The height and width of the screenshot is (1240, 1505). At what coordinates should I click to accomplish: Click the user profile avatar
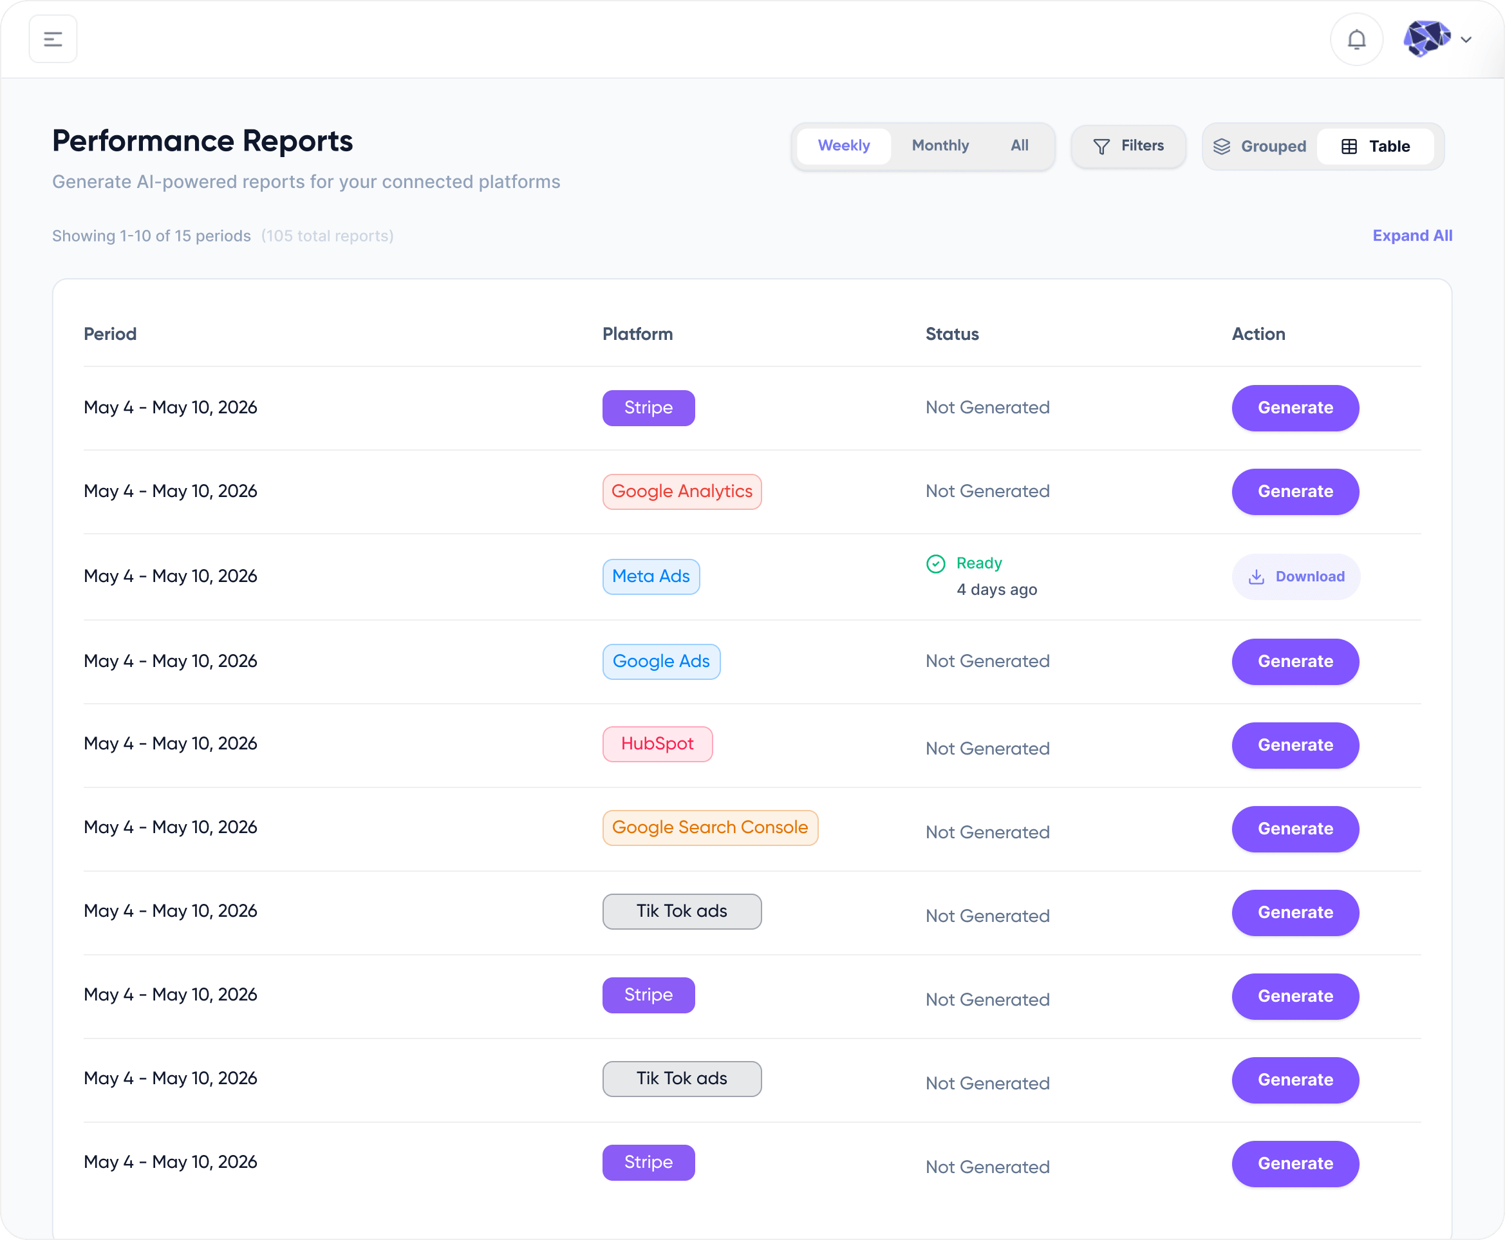pyautogui.click(x=1426, y=39)
